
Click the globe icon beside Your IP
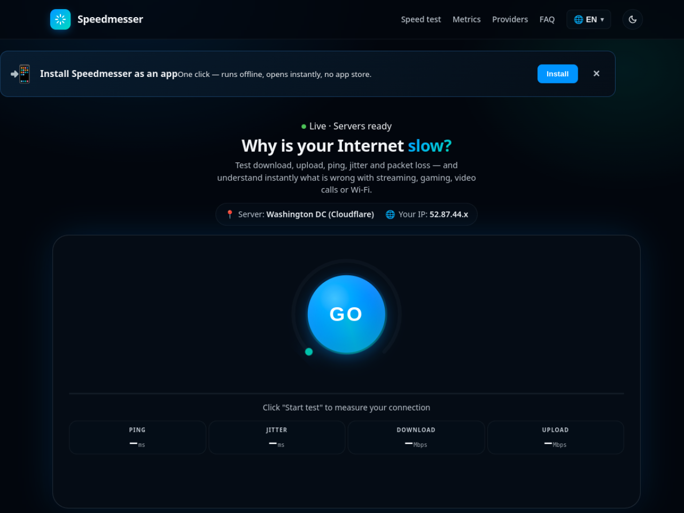[390, 214]
